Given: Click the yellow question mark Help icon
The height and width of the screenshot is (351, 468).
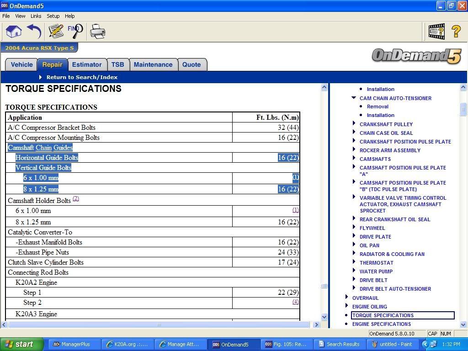Looking at the screenshot, I should pos(456,32).
